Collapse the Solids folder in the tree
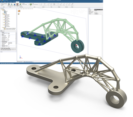Viewport: 133px width, 117px height. (2, 10)
